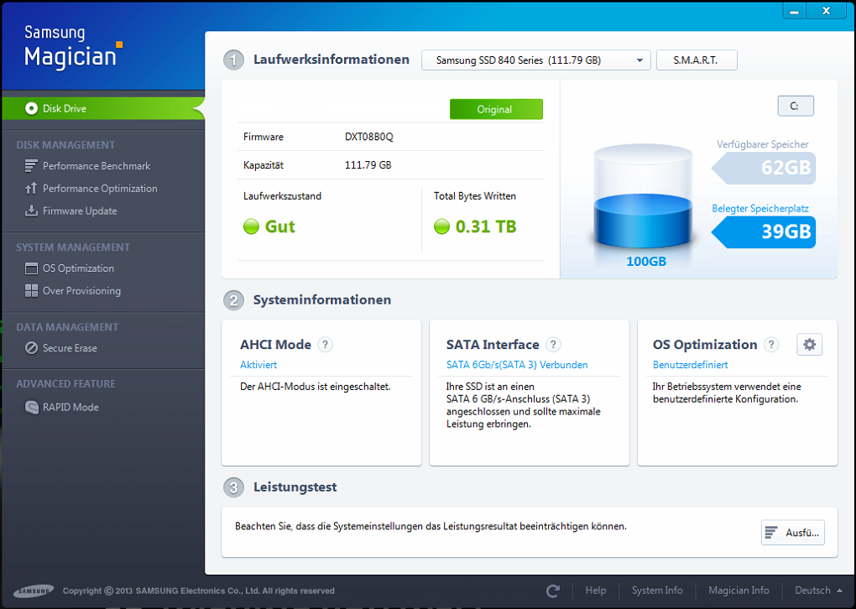This screenshot has width=856, height=609.
Task: Open Performance Optimization
Action: coord(100,188)
